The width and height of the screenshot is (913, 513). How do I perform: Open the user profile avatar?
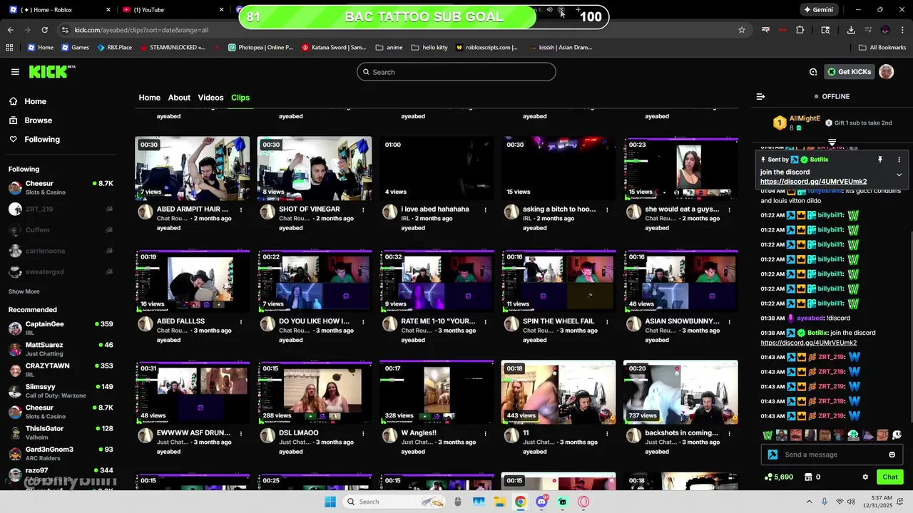pyautogui.click(x=886, y=72)
